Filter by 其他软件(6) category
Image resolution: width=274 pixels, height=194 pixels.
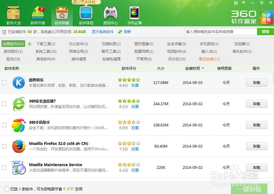pyautogui.click(x=46, y=59)
